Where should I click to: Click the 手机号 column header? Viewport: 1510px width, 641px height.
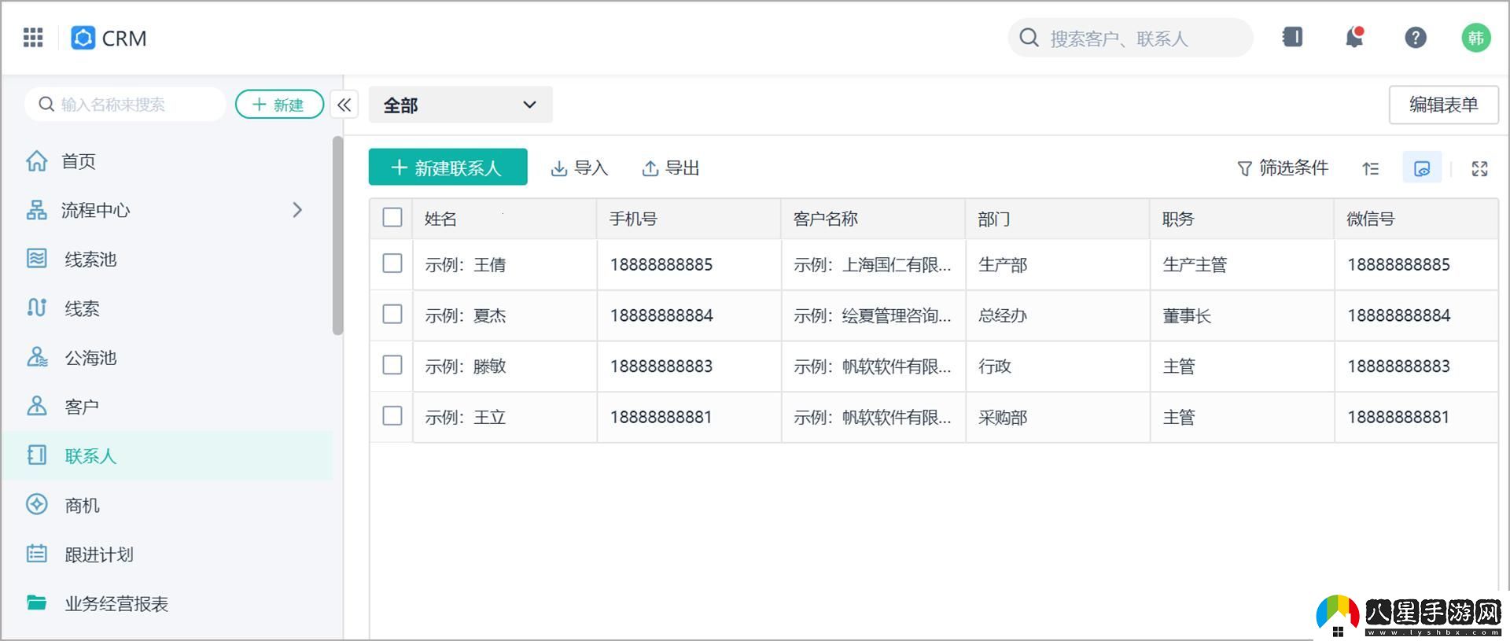[689, 219]
